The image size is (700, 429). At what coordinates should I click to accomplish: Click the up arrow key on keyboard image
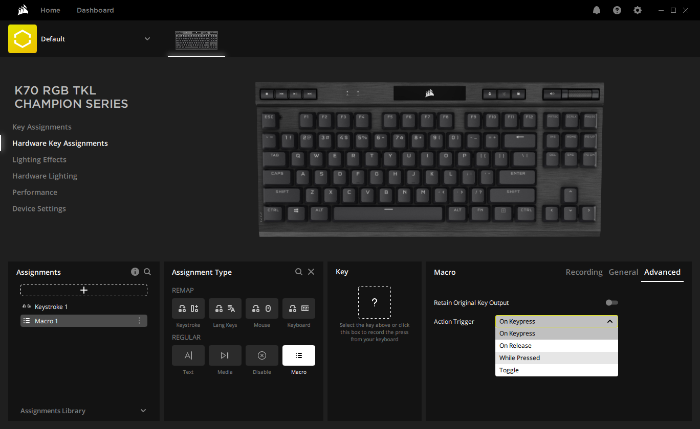click(570, 195)
